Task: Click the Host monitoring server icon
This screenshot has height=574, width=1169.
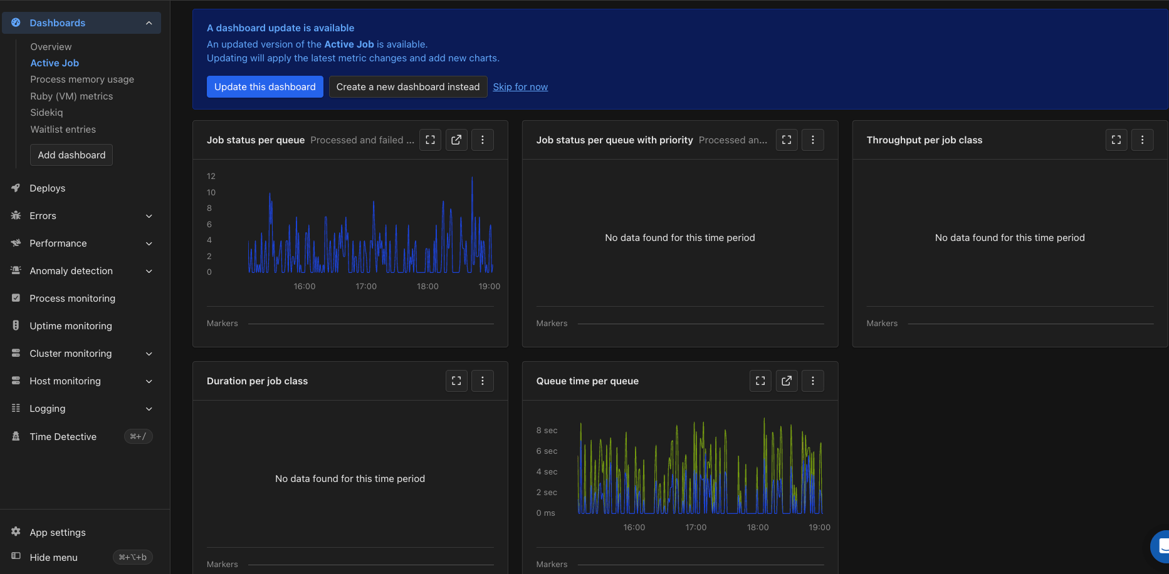Action: (16, 381)
